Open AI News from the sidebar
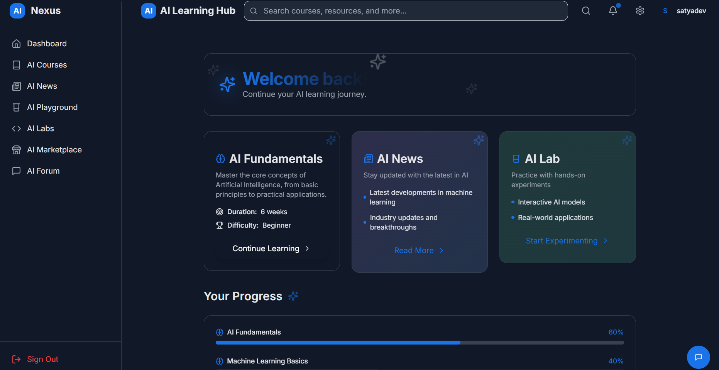Image resolution: width=719 pixels, height=370 pixels. coord(42,86)
